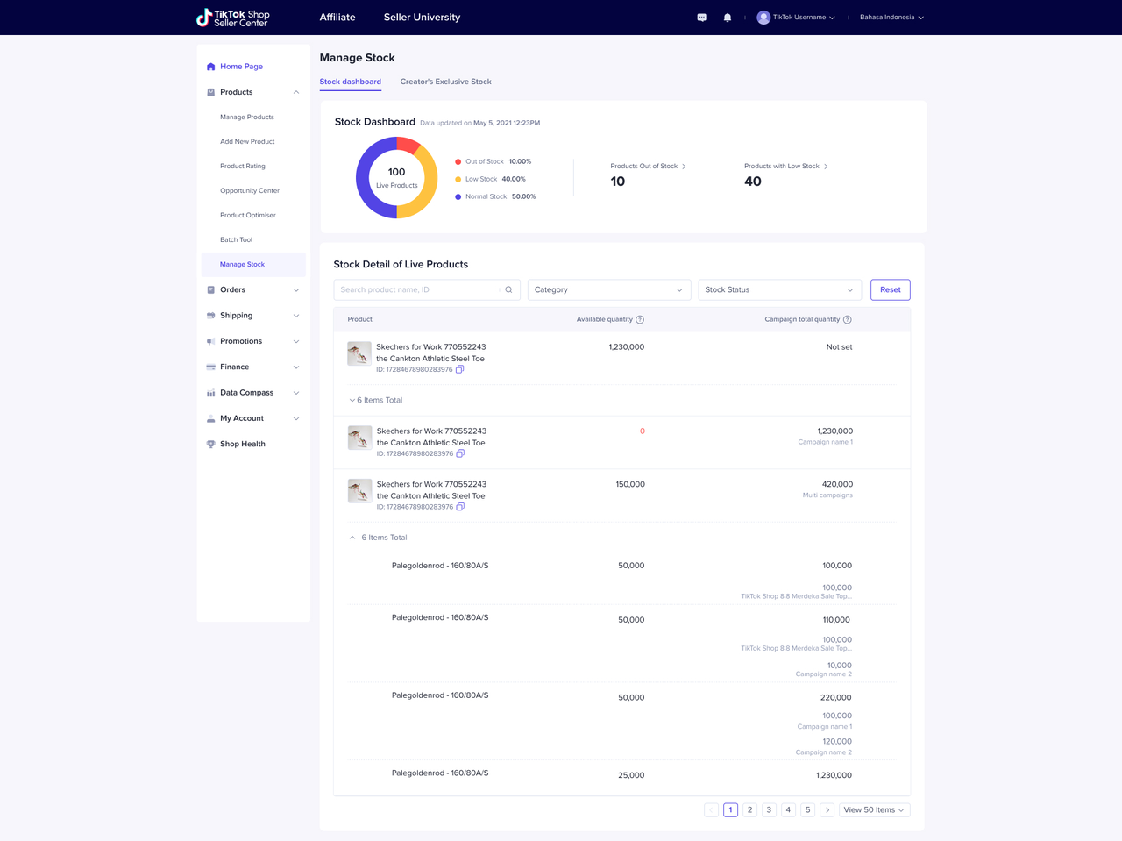Viewport: 1122px width, 841px height.
Task: Click the red Out of Stock legend dot
Action: pyautogui.click(x=458, y=161)
